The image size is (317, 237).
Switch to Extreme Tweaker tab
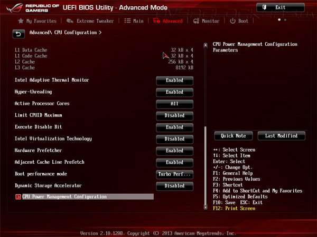click(90, 21)
